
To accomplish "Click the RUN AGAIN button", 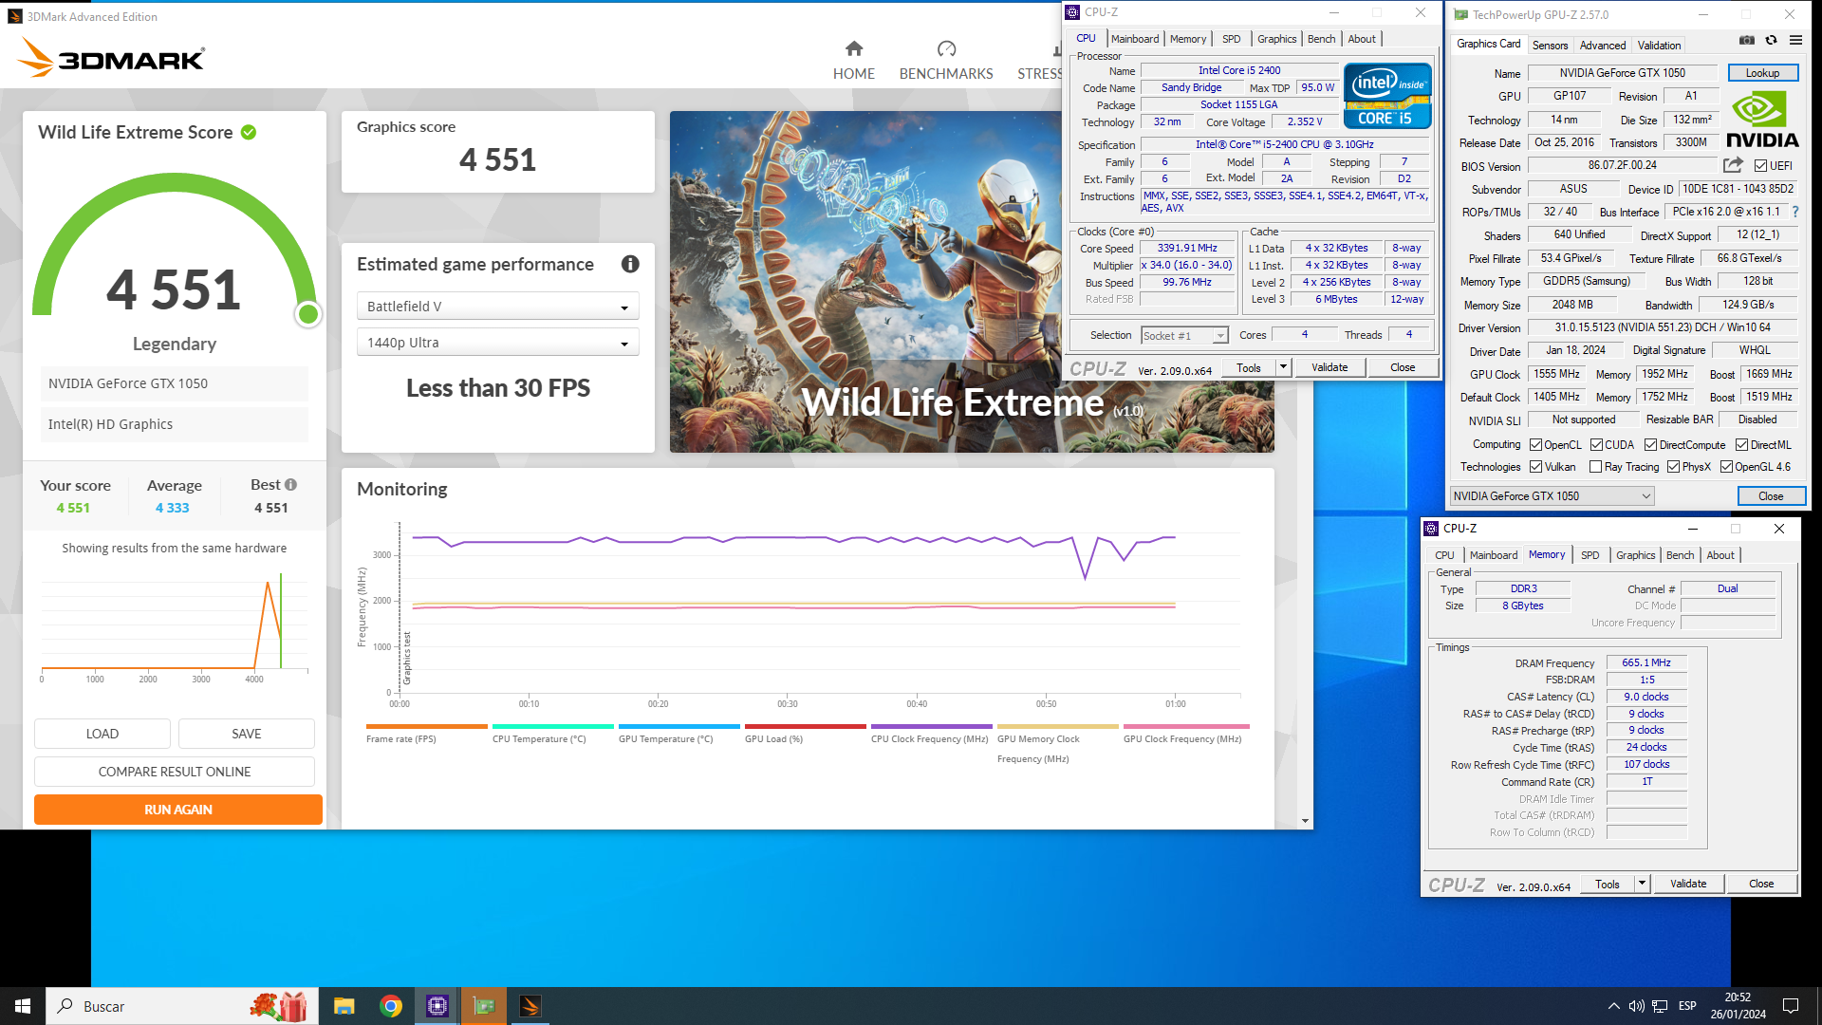I will tap(178, 810).
